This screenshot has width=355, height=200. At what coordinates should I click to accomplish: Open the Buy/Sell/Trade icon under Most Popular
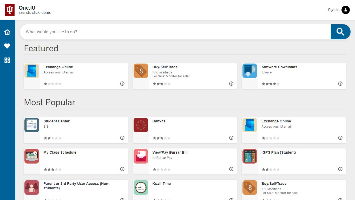pyautogui.click(x=250, y=187)
